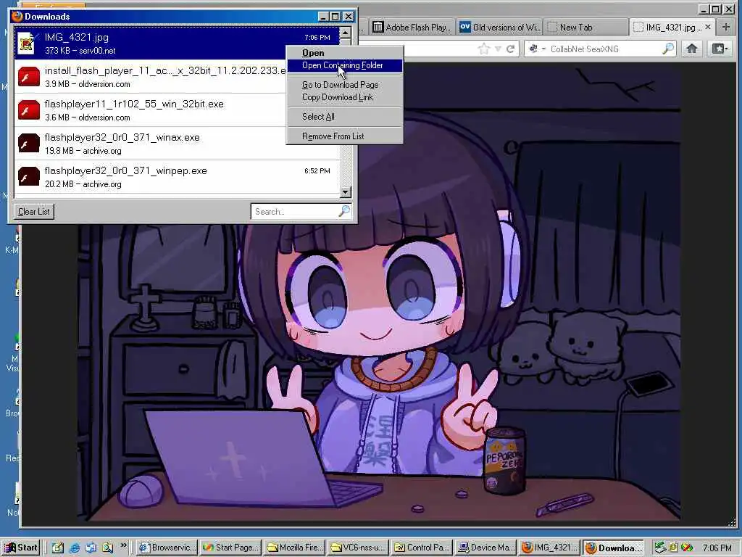Click the browser search magnifier icon
The width and height of the screenshot is (742, 557).
667,49
